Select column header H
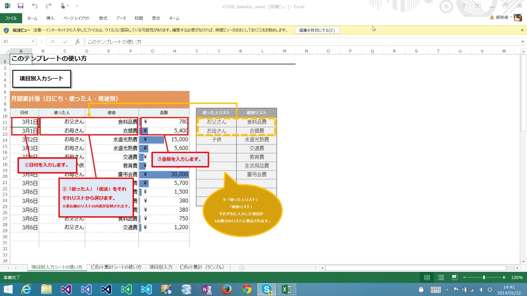527x296 pixels. tap(174, 51)
